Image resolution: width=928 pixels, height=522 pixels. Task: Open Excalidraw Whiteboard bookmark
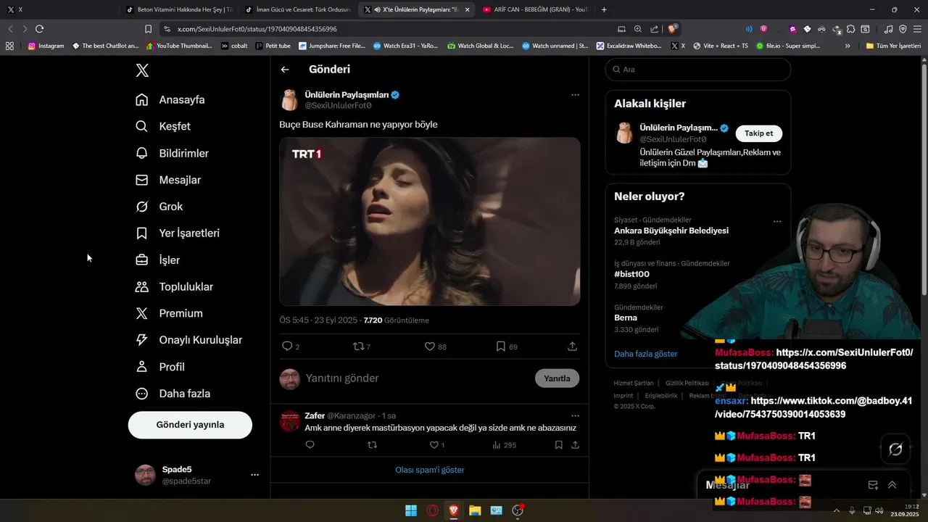[629, 46]
